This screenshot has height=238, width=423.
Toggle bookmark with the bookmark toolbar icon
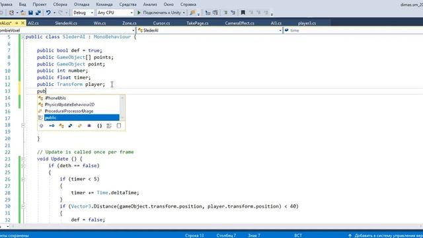coord(243,13)
